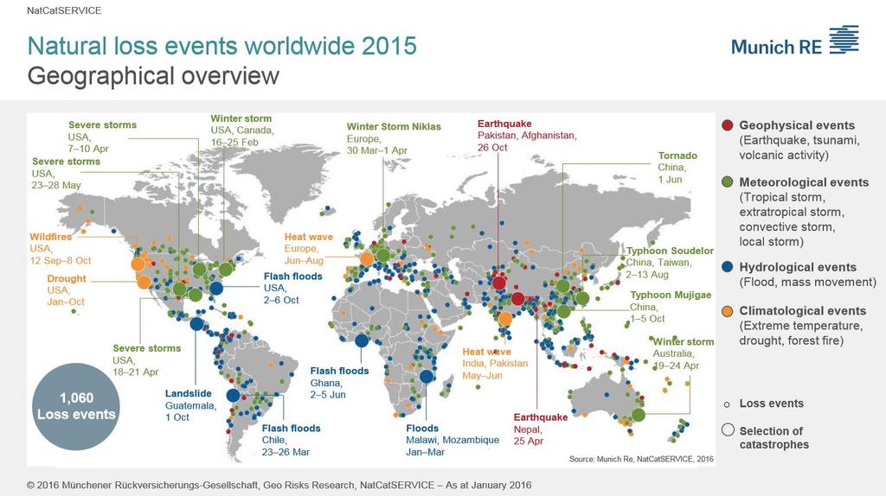Click the green Winter Storm Niklas map marker
This screenshot has height=496, width=886.
tap(383, 255)
